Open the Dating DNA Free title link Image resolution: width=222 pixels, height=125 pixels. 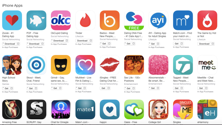(x=133, y=35)
